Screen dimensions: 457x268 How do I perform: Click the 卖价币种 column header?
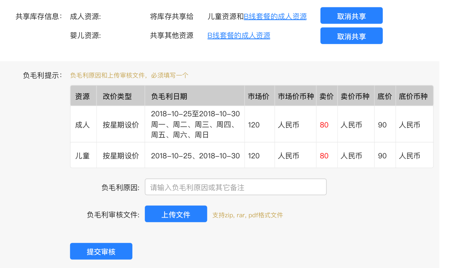point(355,96)
